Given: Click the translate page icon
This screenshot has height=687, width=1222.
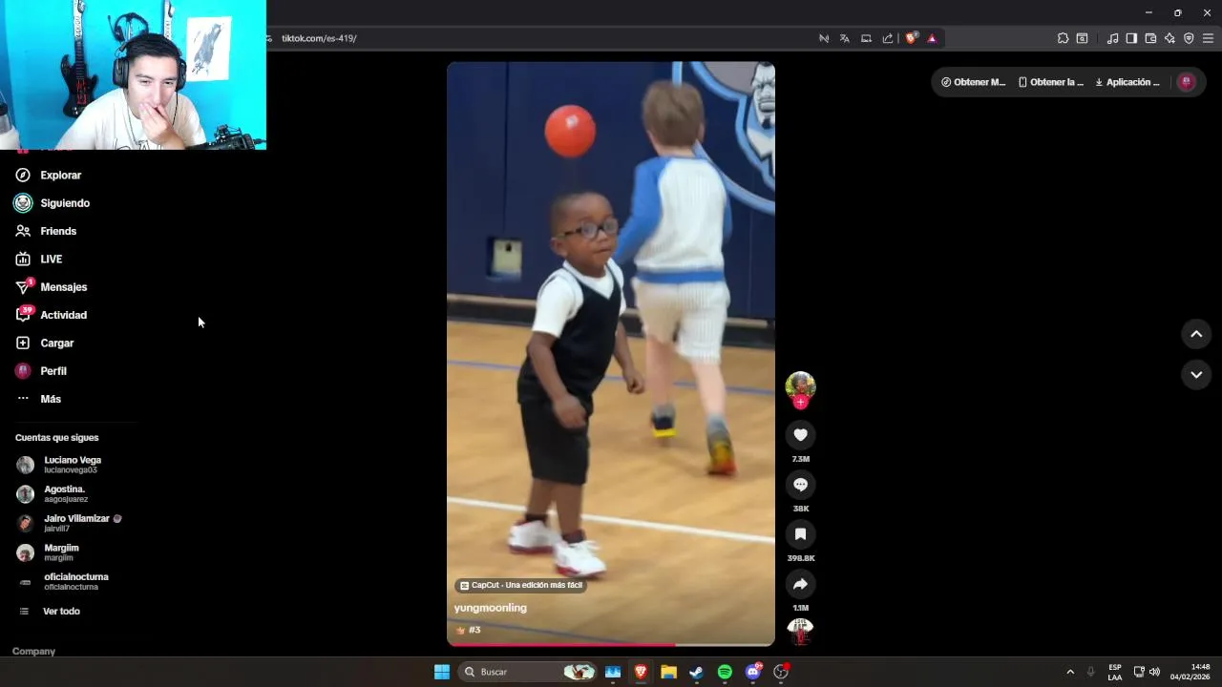Looking at the screenshot, I should pyautogui.click(x=845, y=38).
